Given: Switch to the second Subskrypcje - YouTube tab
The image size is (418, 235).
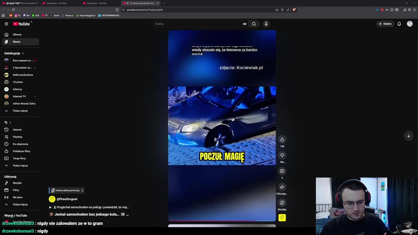Looking at the screenshot, I should point(99,3).
